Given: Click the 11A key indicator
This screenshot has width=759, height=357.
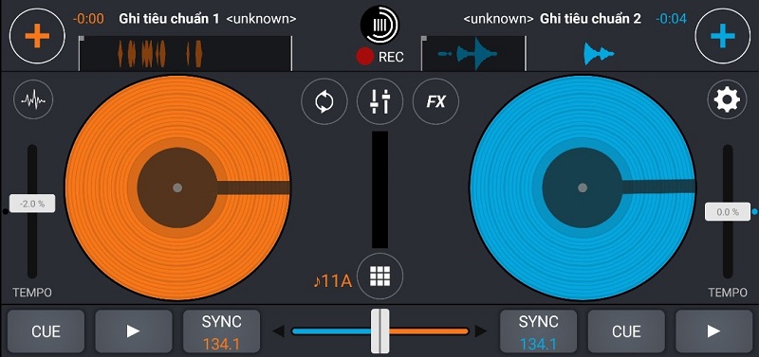Looking at the screenshot, I should (x=332, y=281).
